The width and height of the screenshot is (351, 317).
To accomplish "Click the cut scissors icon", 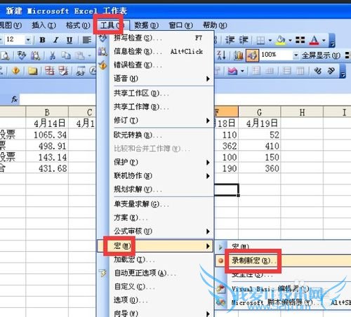I will 53,55.
